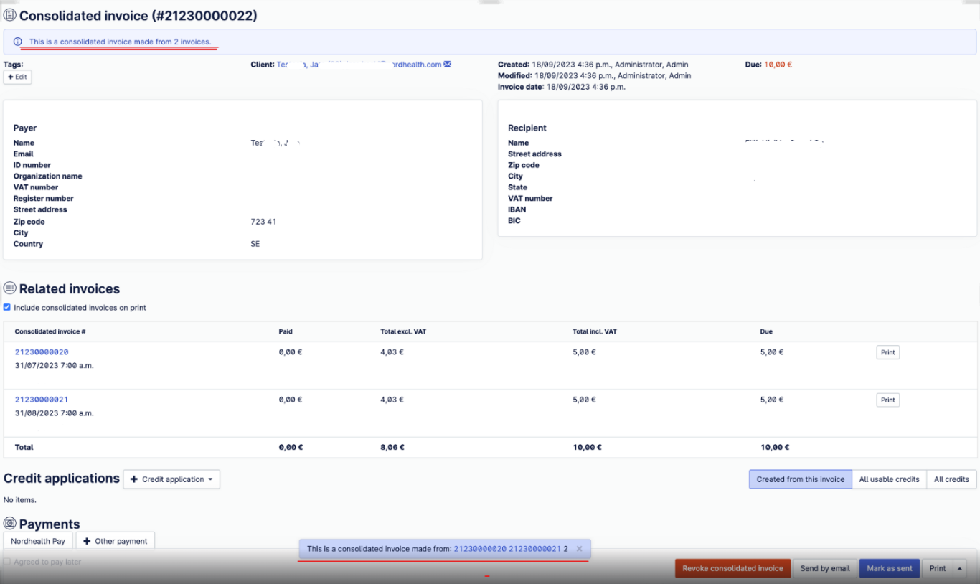Screen dimensions: 980x584
Task: Switch to All usable credits tab
Action: tap(889, 479)
